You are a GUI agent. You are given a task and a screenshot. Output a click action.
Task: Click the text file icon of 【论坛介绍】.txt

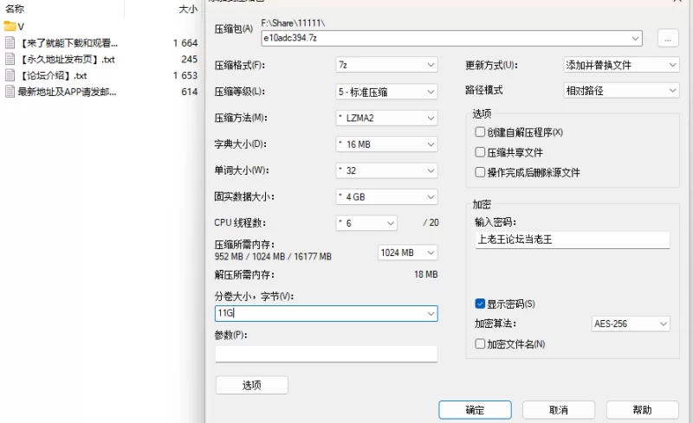10,75
